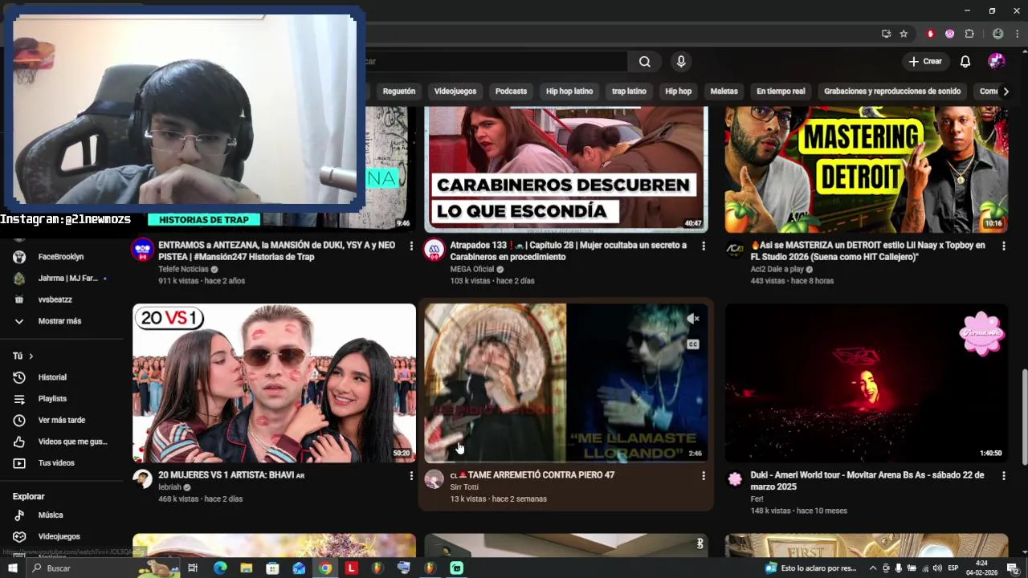
Task: Open Historial in the sidebar
Action: pos(52,377)
